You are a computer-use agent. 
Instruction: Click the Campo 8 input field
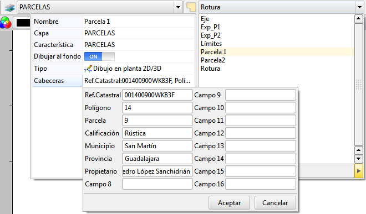(157, 184)
